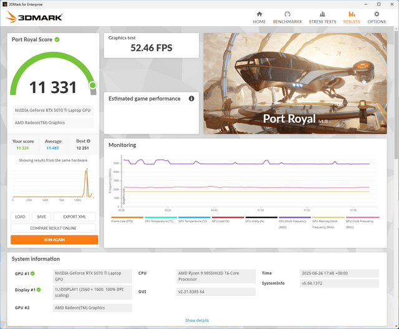Toggle the GPU Clock Frequency legend swatch
The width and height of the screenshot is (399, 329).
(x=362, y=217)
